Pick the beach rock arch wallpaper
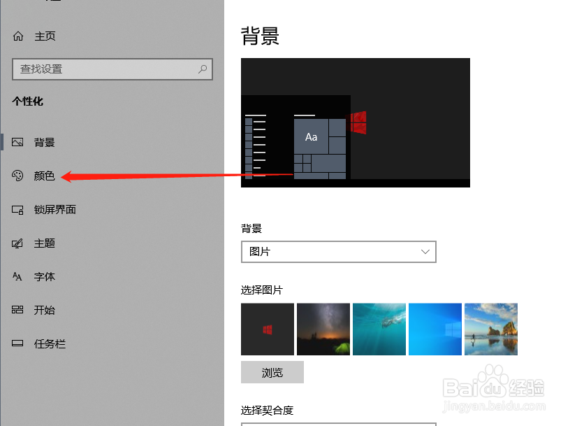Viewport: 577px width, 426px height. coord(491,329)
